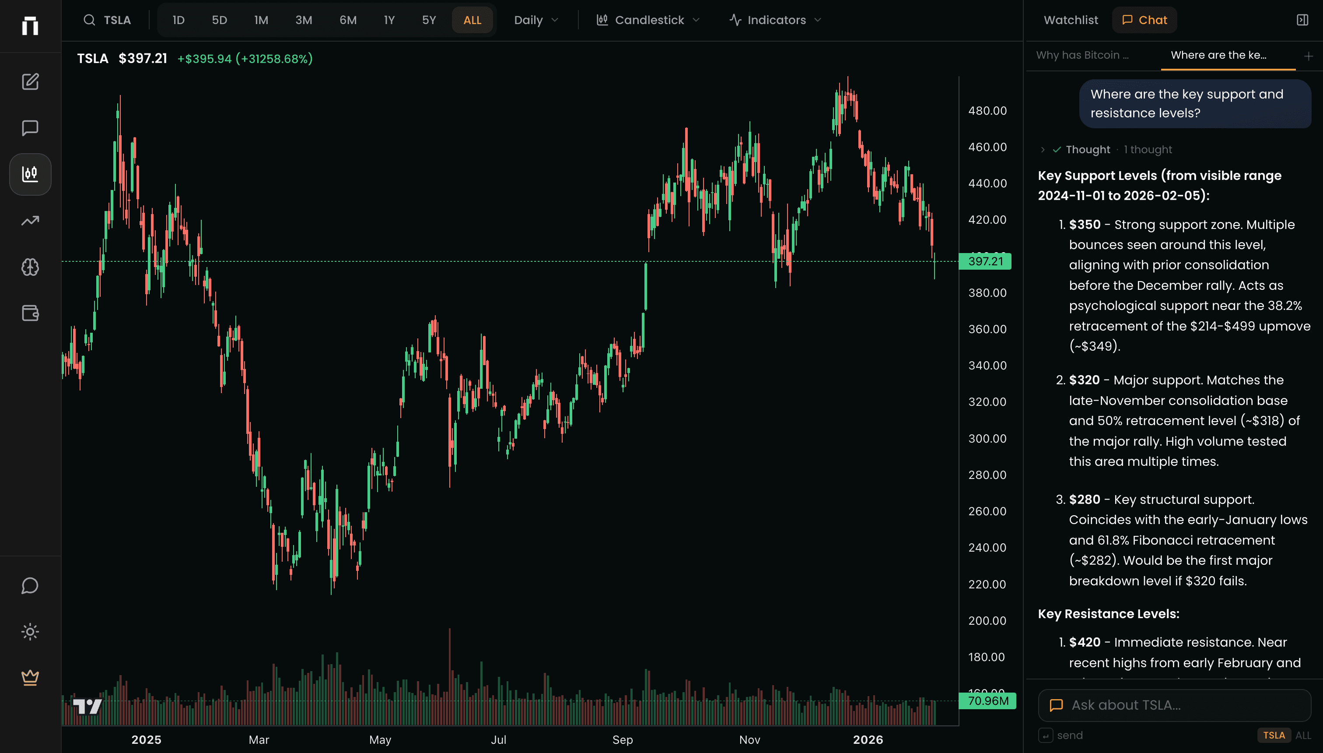Toggle the ALL timeframe pill in the message bar
Viewport: 1323px width, 753px height.
click(1303, 735)
